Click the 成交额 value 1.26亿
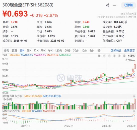The width and height of the screenshot is (137, 130). (118, 27)
